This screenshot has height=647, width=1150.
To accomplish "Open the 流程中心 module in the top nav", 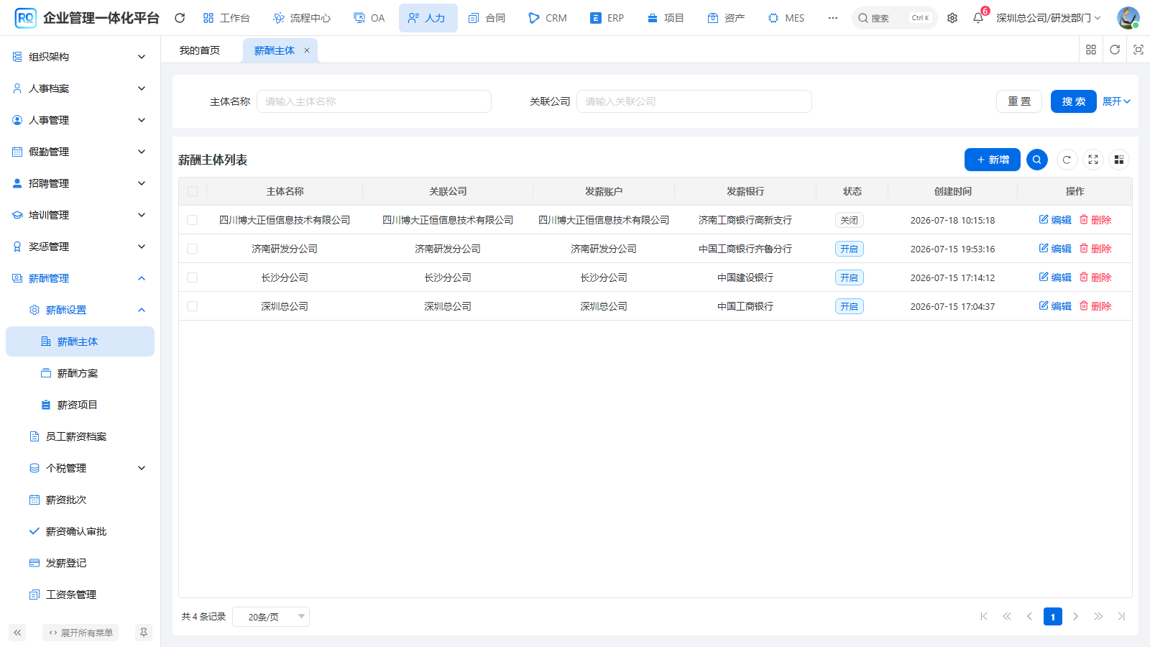I will pyautogui.click(x=302, y=18).
